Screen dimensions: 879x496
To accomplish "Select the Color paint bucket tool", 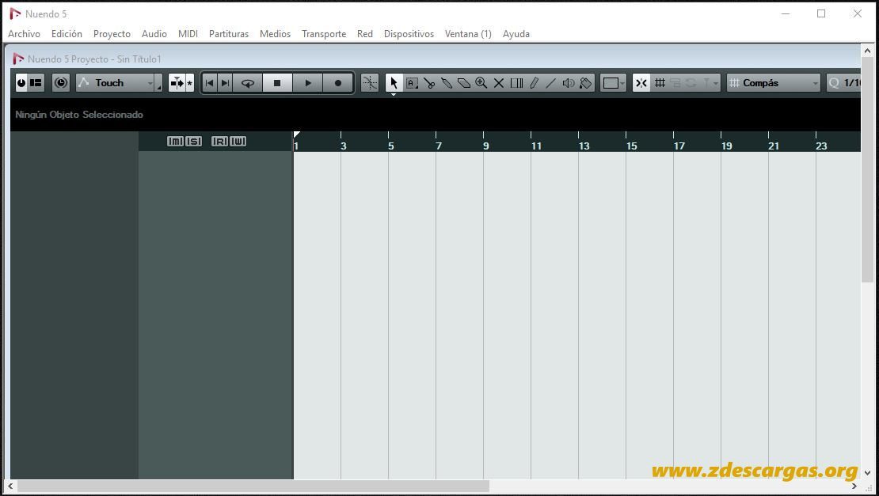I will (586, 83).
